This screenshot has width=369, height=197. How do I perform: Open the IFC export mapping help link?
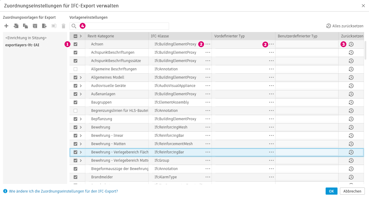(x=63, y=191)
